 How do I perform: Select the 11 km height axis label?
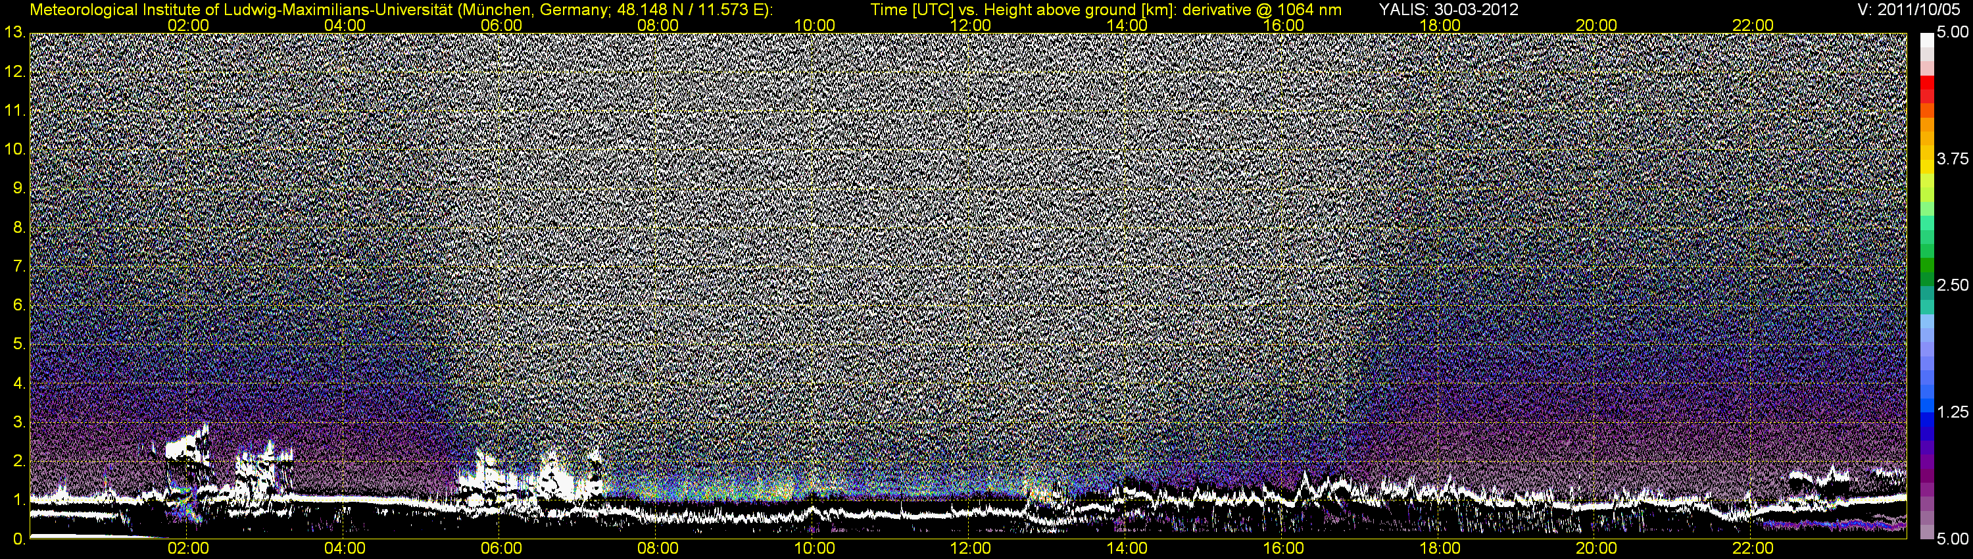pyautogui.click(x=14, y=111)
